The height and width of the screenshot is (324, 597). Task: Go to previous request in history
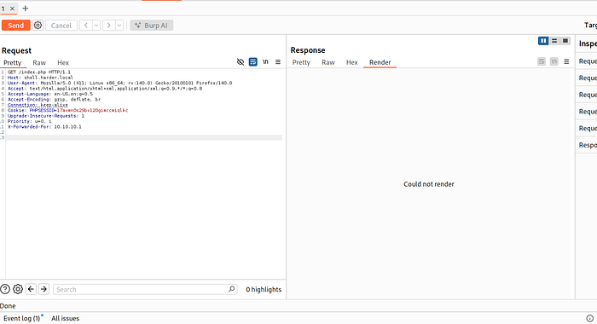point(86,26)
